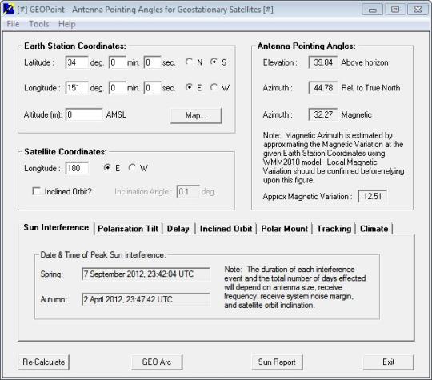The height and width of the screenshot is (380, 432).
Task: Open the Map... button
Action: click(x=196, y=115)
